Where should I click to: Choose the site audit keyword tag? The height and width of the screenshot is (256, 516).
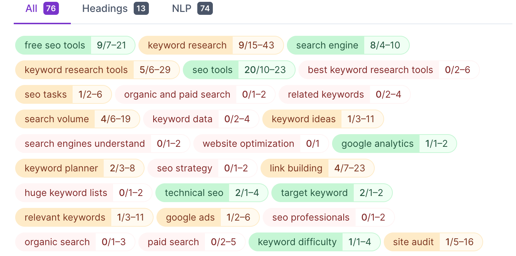(433, 242)
